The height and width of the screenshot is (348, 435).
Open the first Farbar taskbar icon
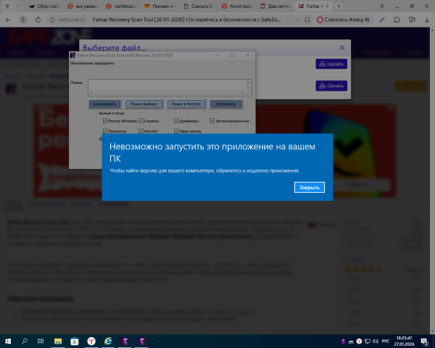[125, 341]
